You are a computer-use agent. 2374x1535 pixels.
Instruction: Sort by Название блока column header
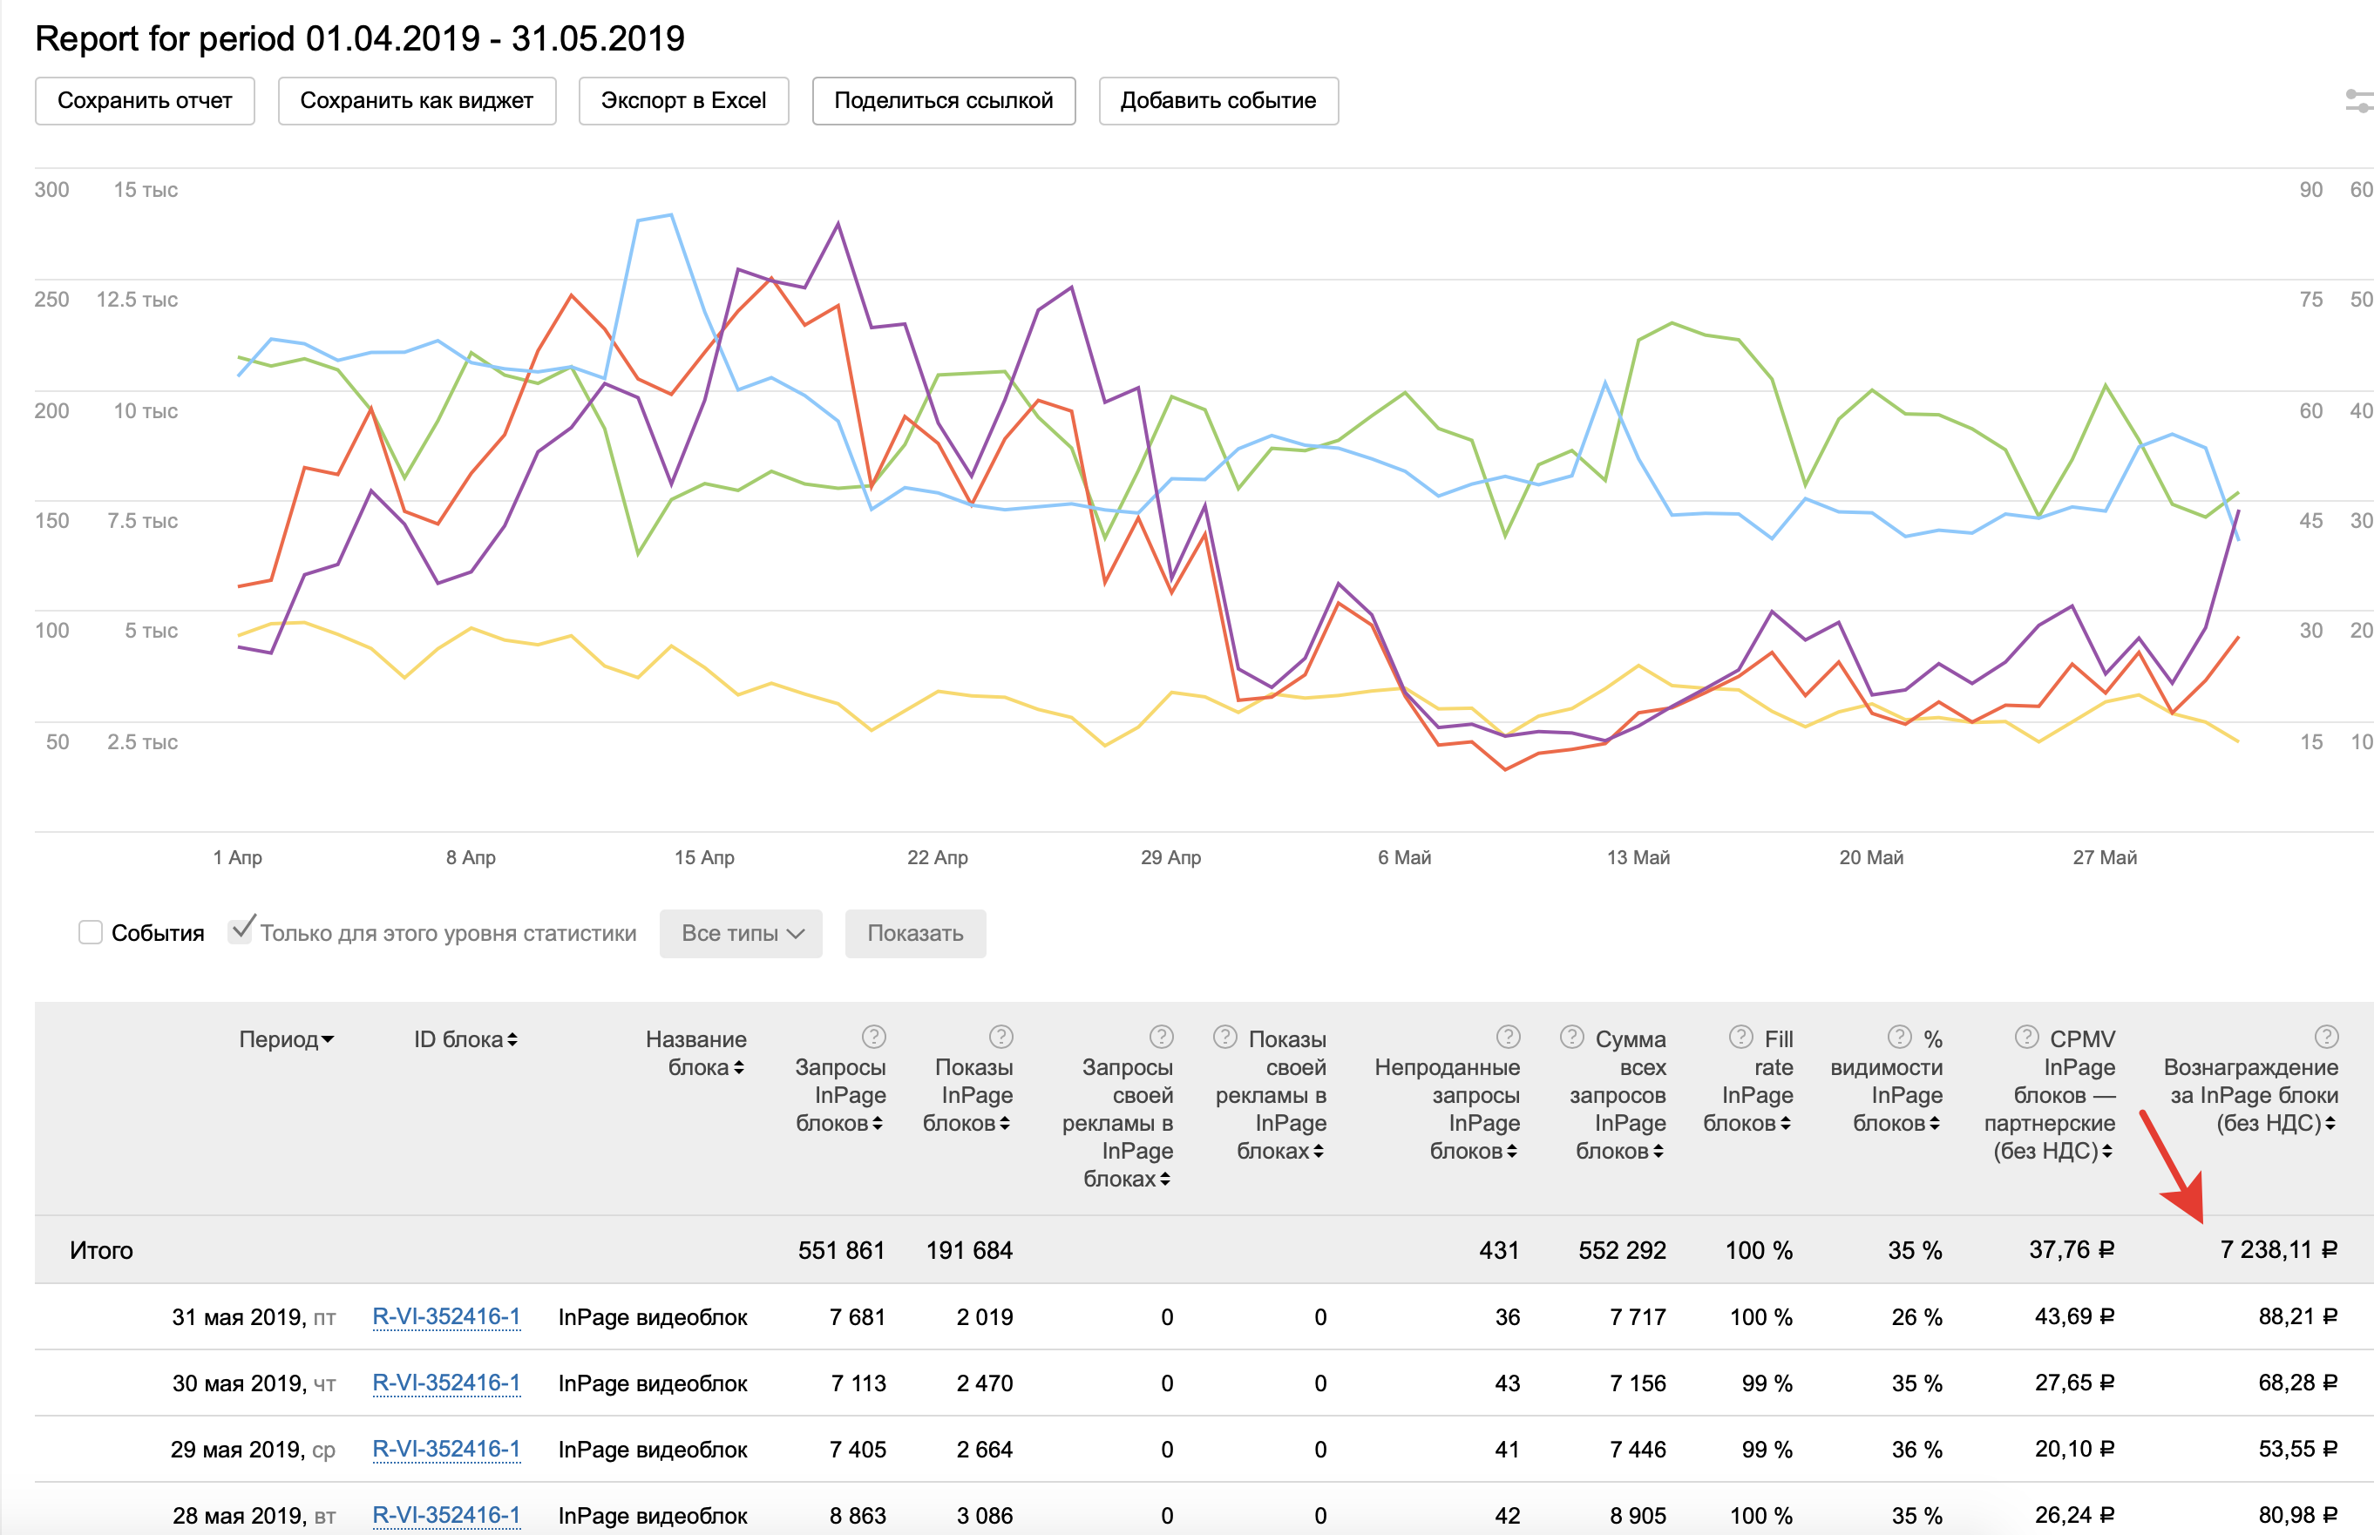click(x=696, y=1052)
